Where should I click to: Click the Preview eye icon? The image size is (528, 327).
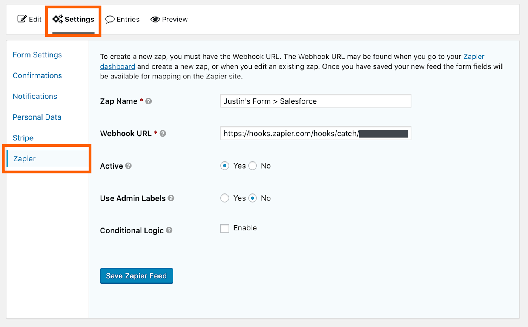click(155, 19)
